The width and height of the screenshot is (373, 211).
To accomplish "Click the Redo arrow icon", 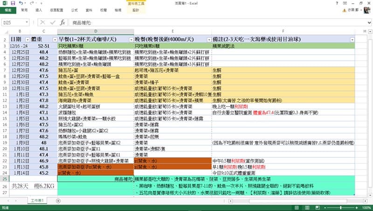I will pos(32,3).
